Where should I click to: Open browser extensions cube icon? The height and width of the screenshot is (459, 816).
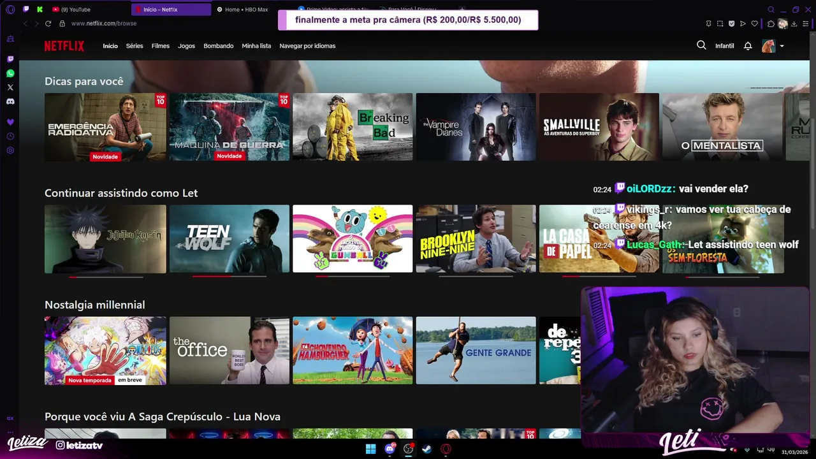pyautogui.click(x=771, y=24)
